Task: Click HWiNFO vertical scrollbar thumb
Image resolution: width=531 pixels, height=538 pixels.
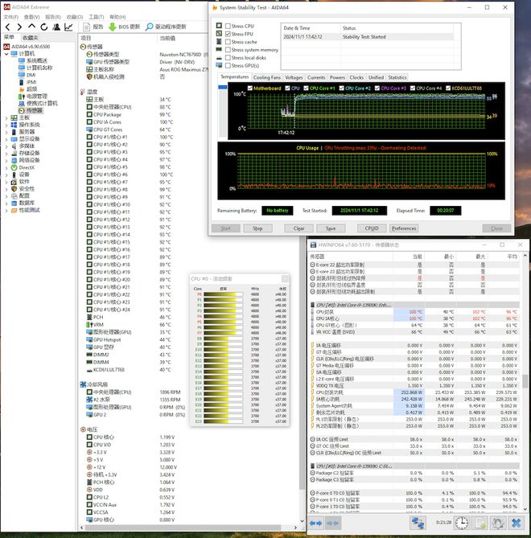Action: [525, 381]
